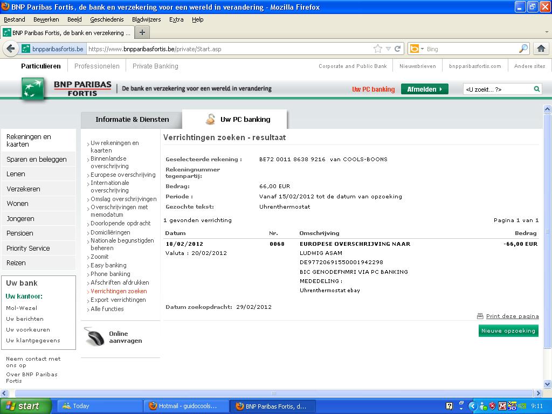Reload the page with the refresh icon
This screenshot has width=552, height=414.
[398, 49]
